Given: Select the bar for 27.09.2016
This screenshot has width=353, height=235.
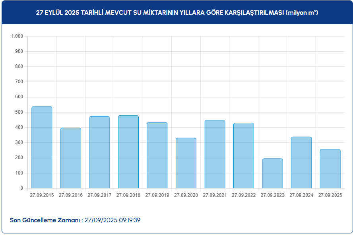Looking at the screenshot, I should click(71, 158).
